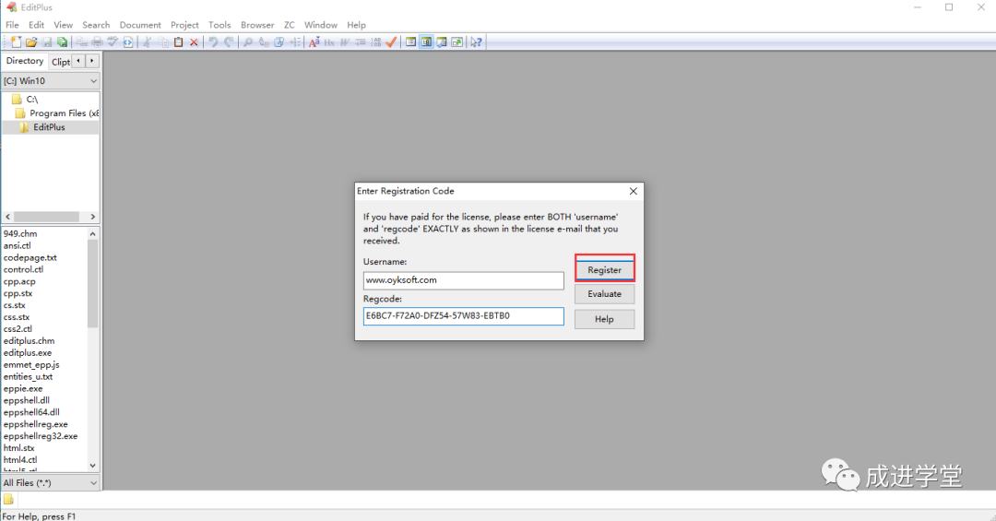
Task: Toggle the Document Selector toolbar icon
Action: coord(442,41)
